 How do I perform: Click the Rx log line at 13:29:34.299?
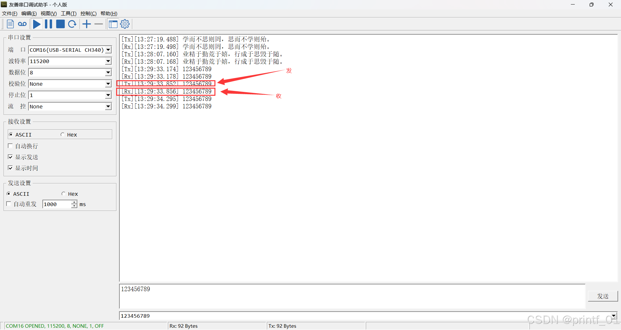coord(167,106)
